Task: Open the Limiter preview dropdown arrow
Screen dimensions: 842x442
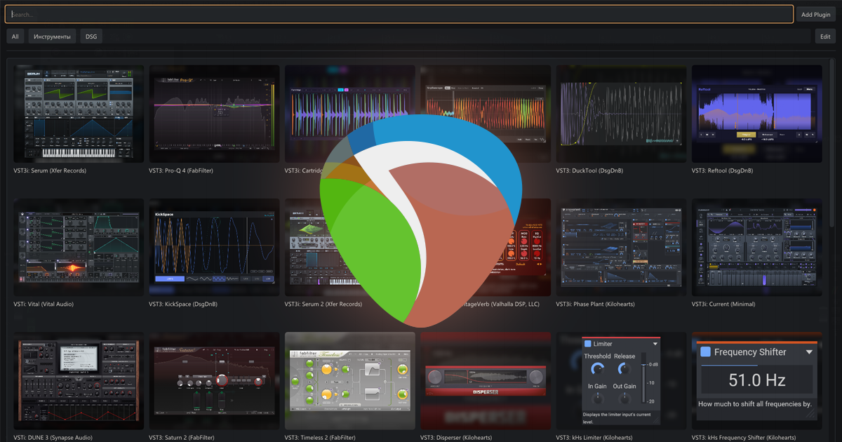Action: coord(655,343)
